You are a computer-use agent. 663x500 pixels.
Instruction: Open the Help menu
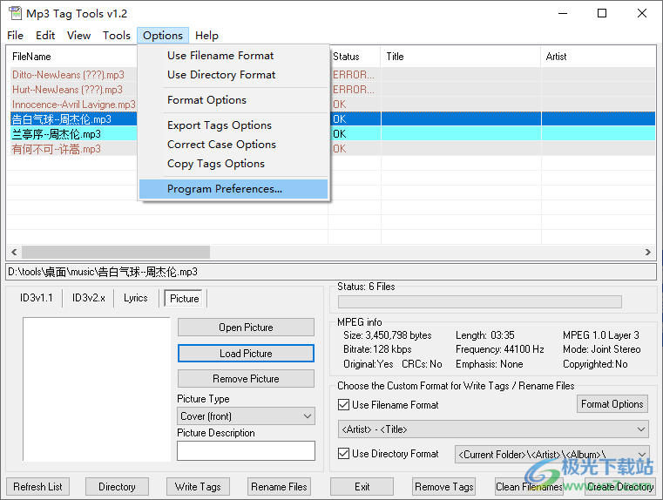pos(206,36)
